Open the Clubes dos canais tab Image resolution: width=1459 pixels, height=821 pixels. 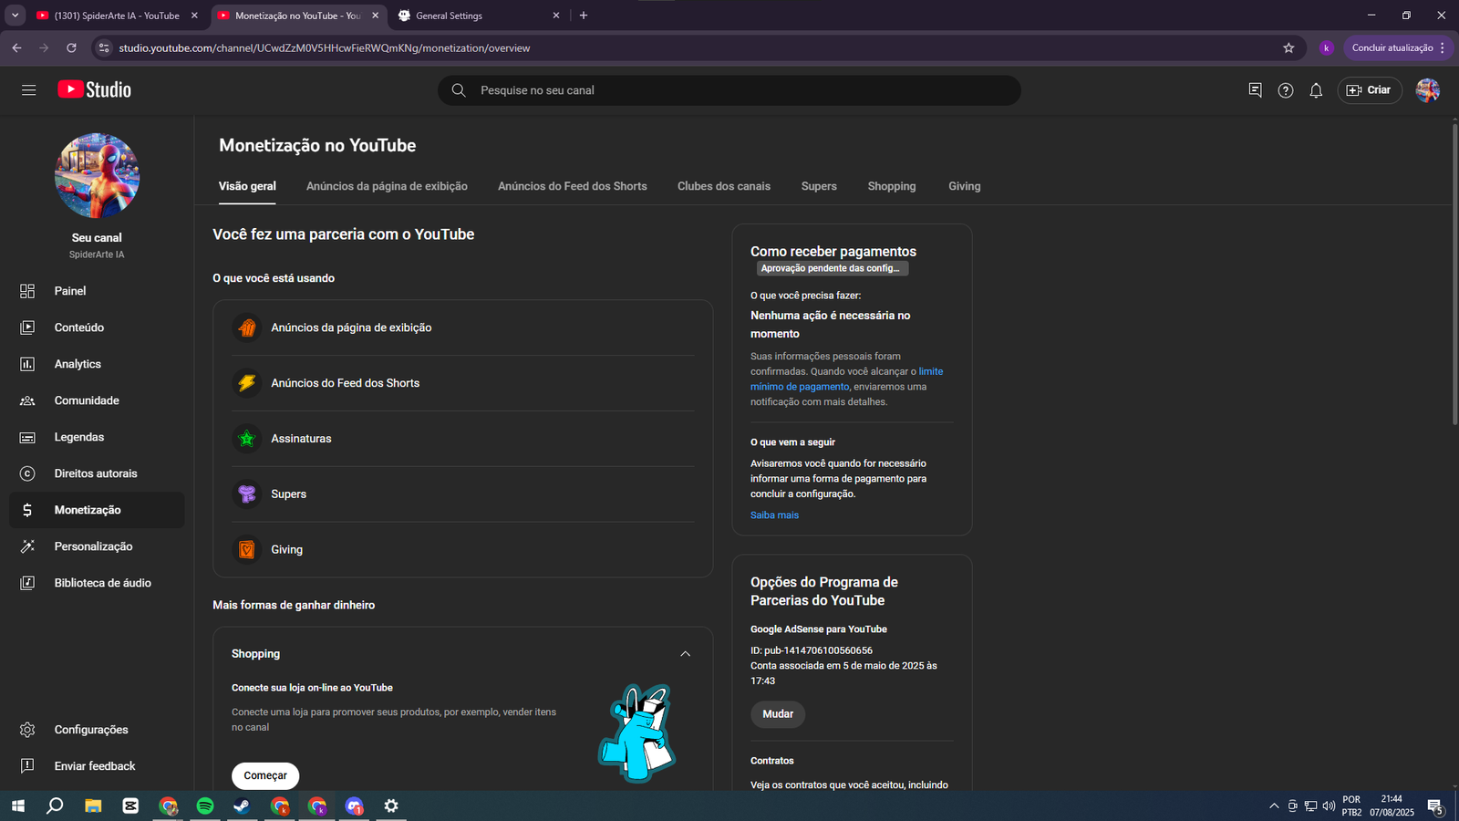coord(724,186)
